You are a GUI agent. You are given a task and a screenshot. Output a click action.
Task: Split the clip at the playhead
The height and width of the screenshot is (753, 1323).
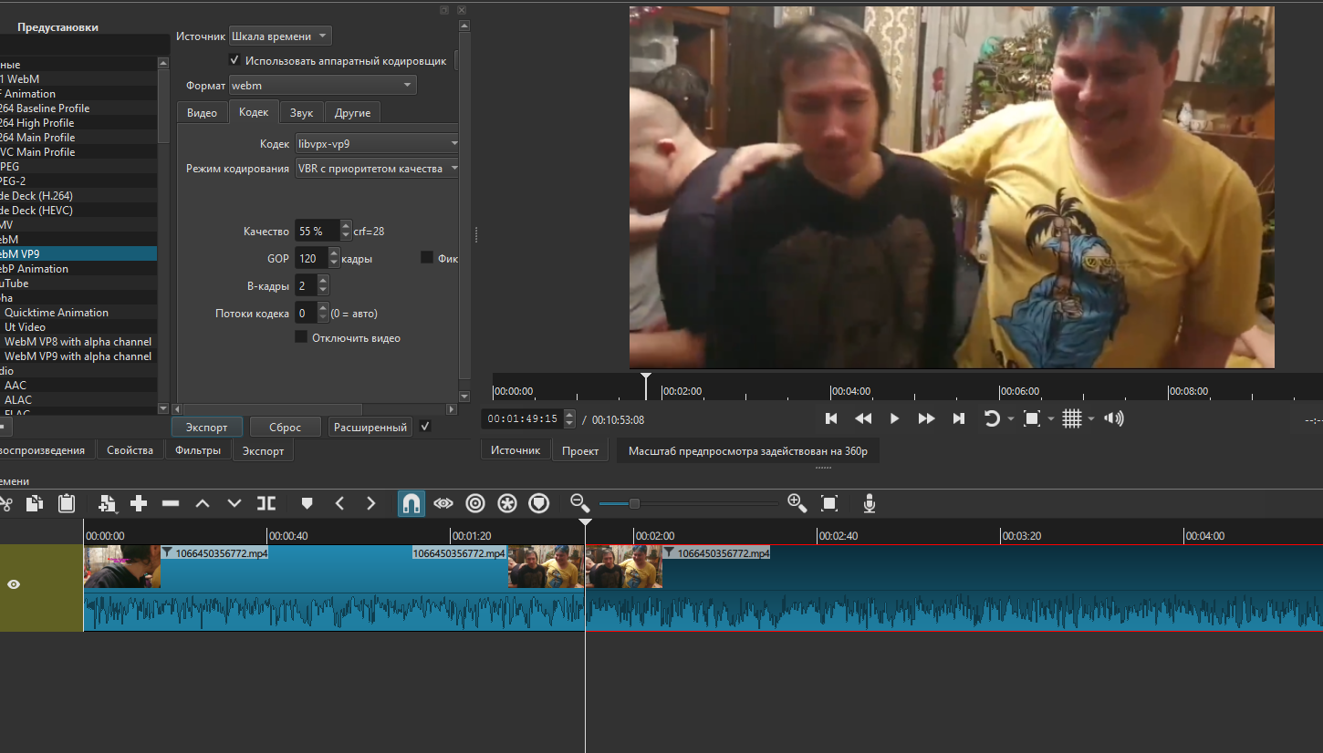click(266, 503)
